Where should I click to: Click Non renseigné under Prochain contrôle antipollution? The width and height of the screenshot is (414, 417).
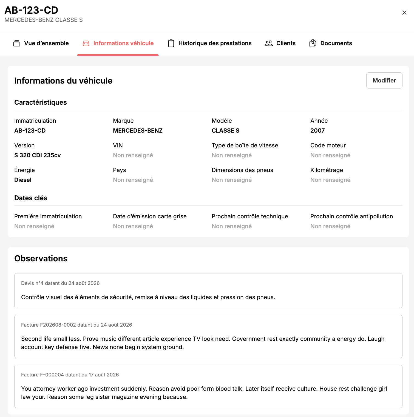330,226
